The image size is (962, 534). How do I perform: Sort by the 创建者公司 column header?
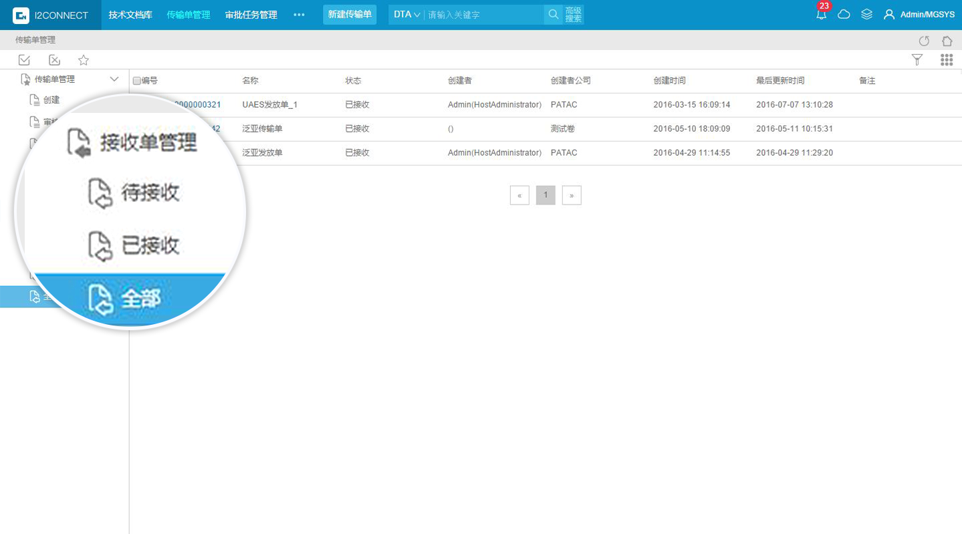[570, 81]
